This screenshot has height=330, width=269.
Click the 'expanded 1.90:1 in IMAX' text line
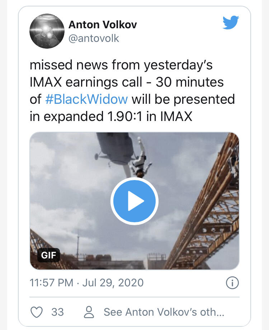coord(111,116)
